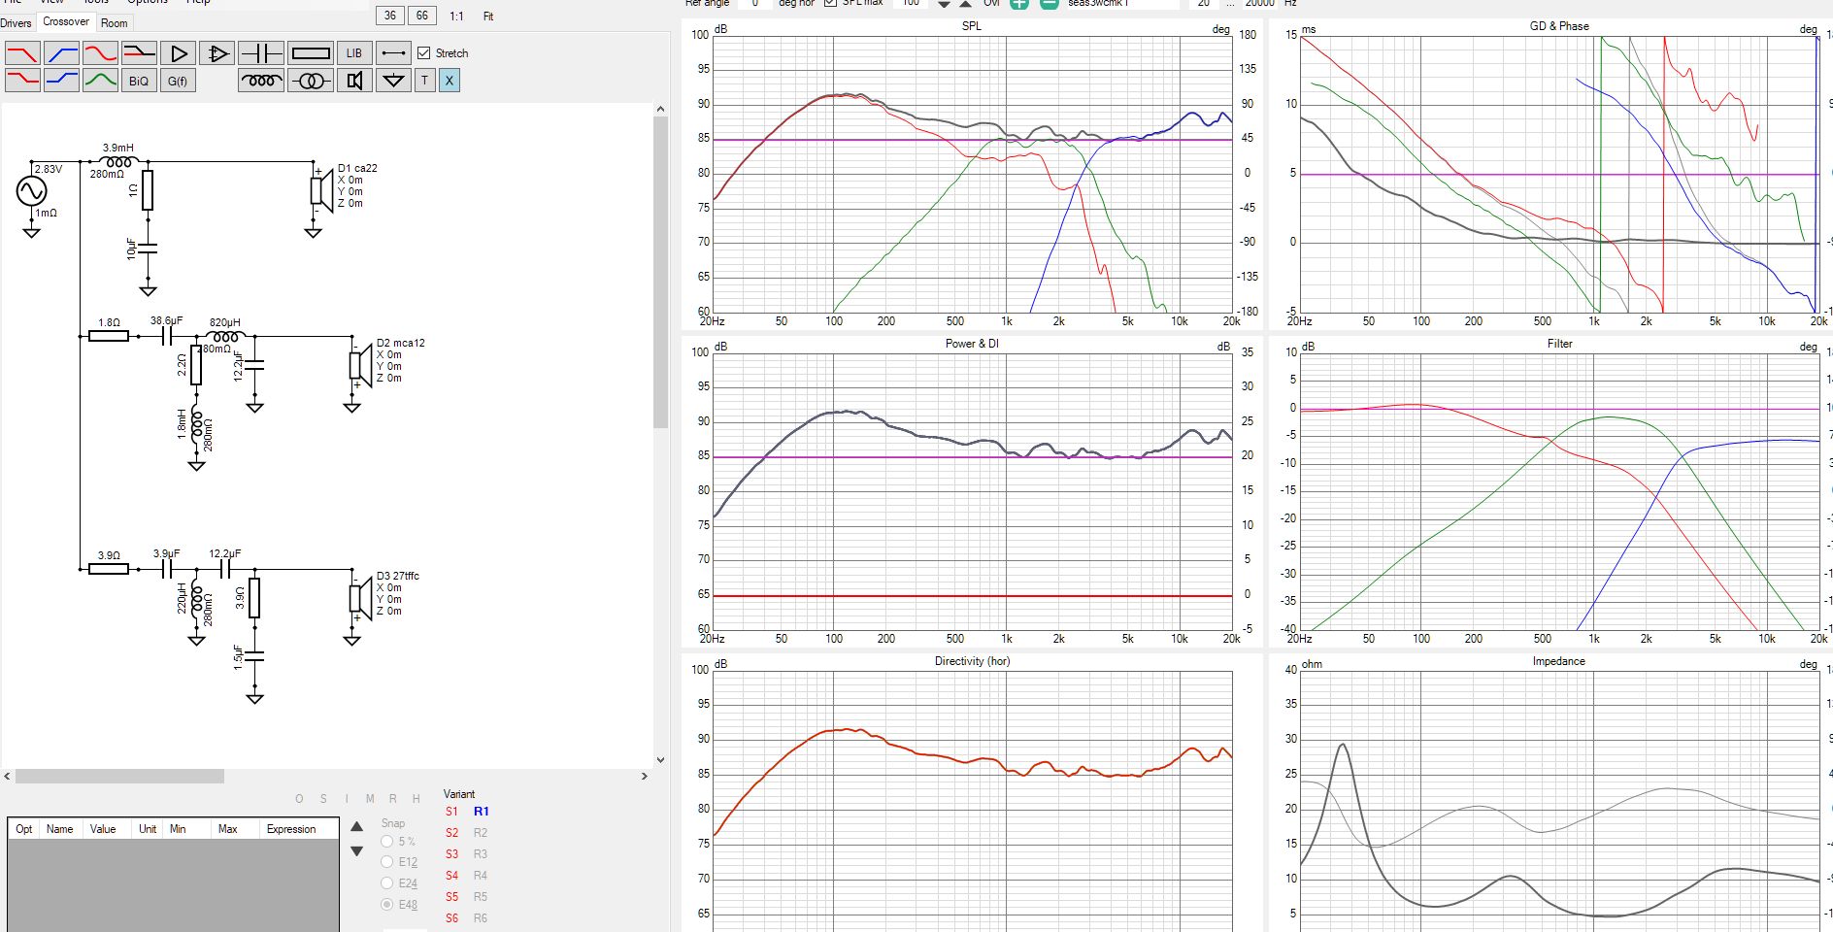
Task: Switch to the Room tab
Action: pos(115,22)
